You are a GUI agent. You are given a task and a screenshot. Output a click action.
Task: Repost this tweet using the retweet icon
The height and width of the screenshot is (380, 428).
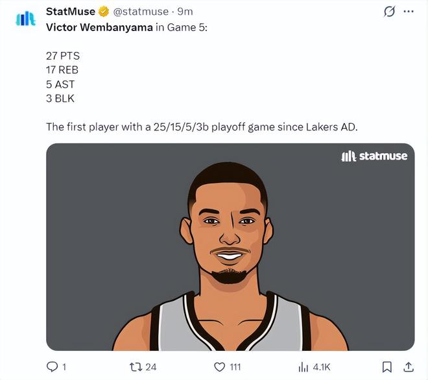tap(136, 366)
